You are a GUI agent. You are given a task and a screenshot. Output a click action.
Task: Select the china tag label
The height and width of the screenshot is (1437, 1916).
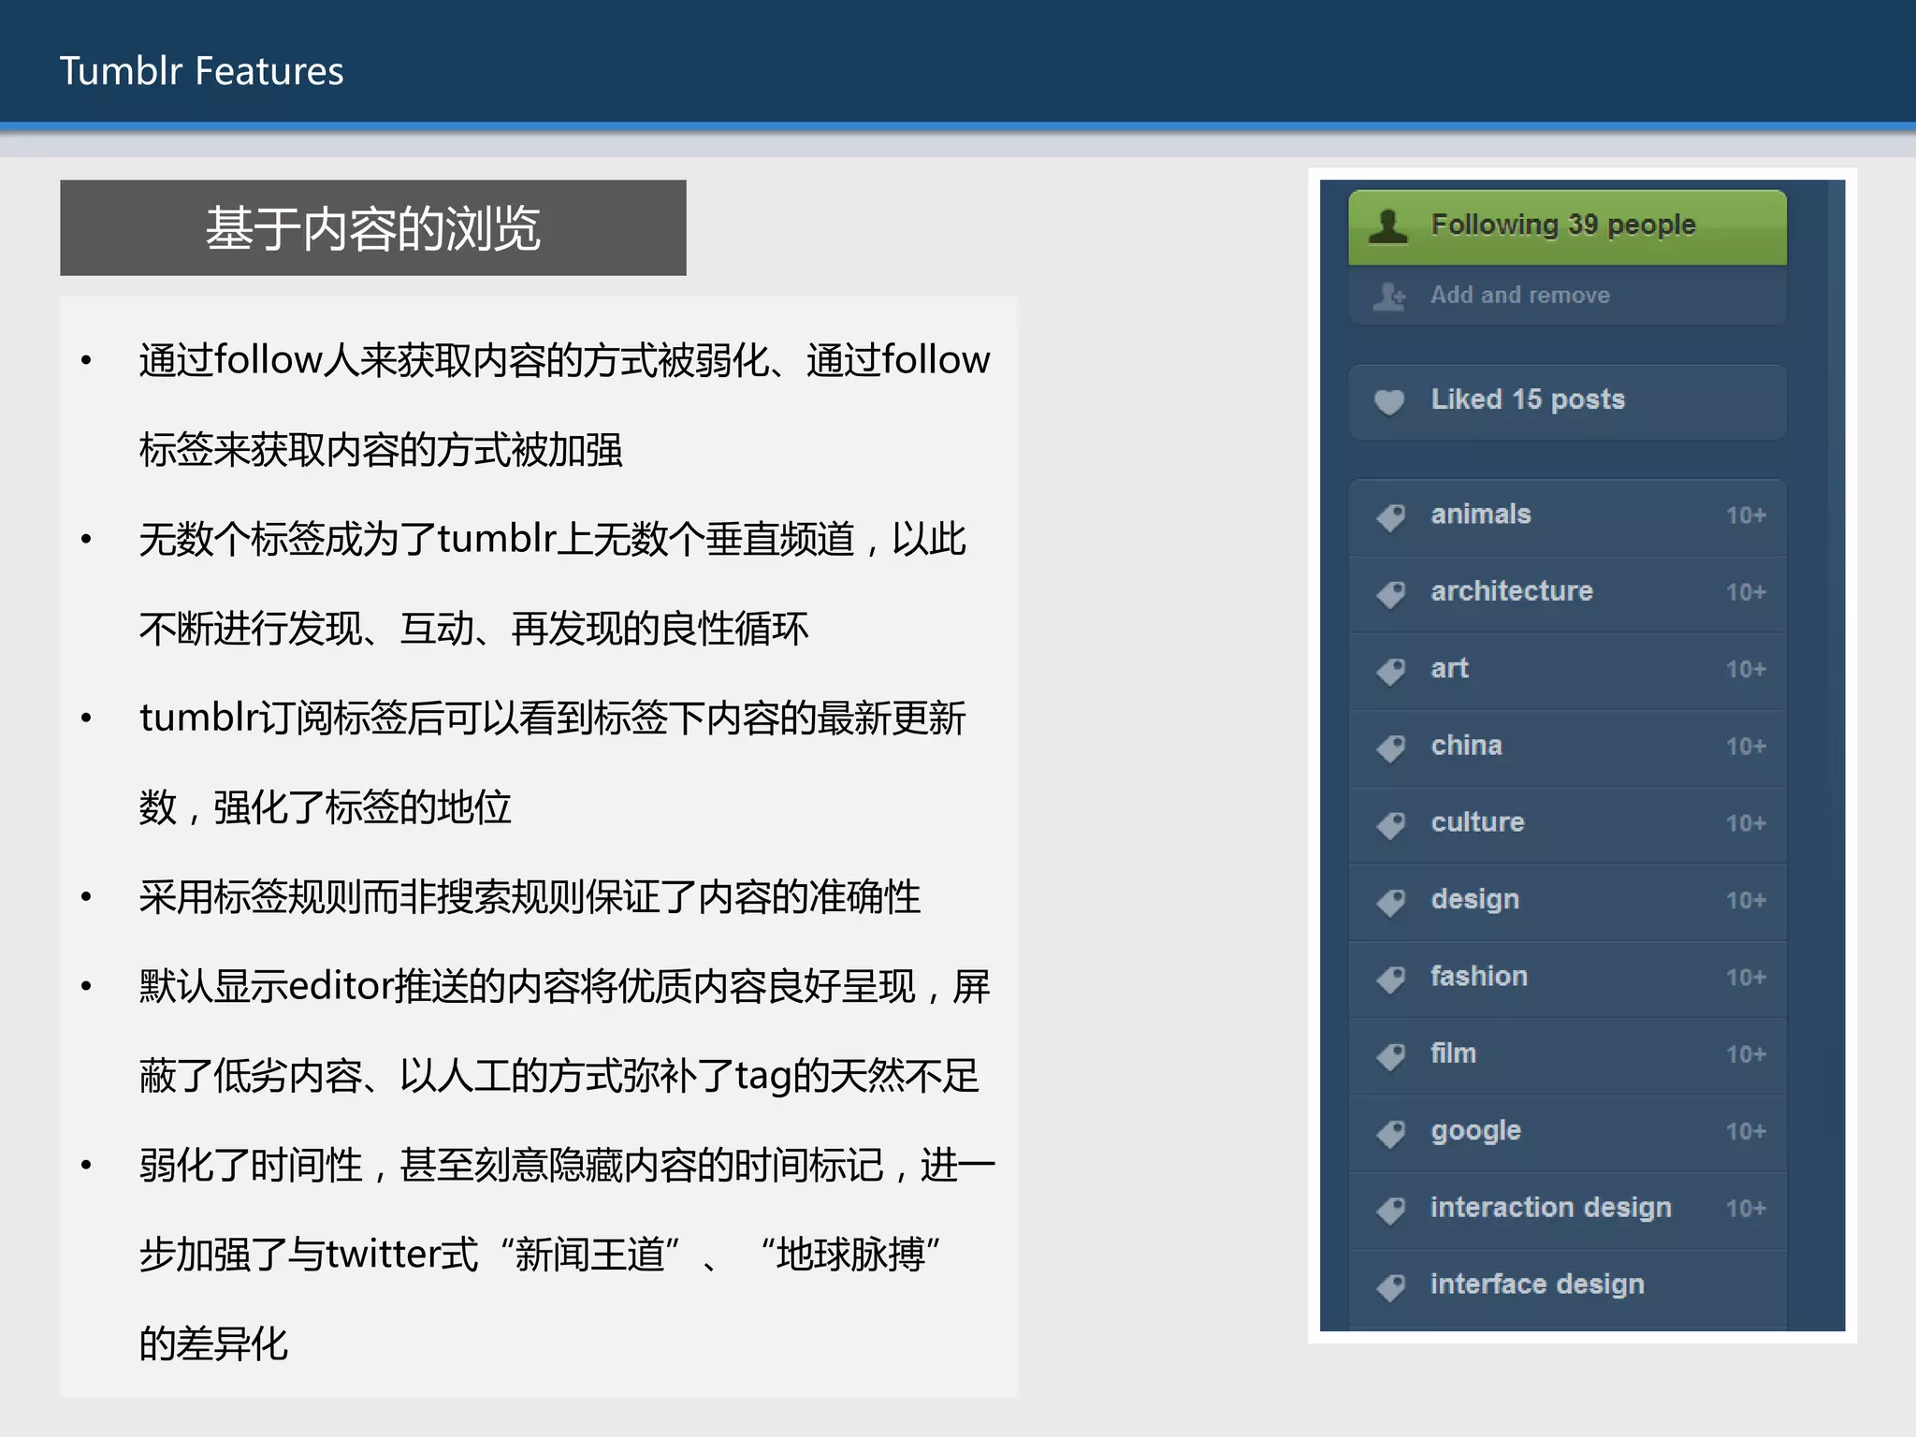1466,746
